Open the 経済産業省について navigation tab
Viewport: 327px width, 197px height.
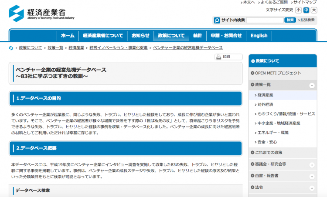(x=103, y=36)
